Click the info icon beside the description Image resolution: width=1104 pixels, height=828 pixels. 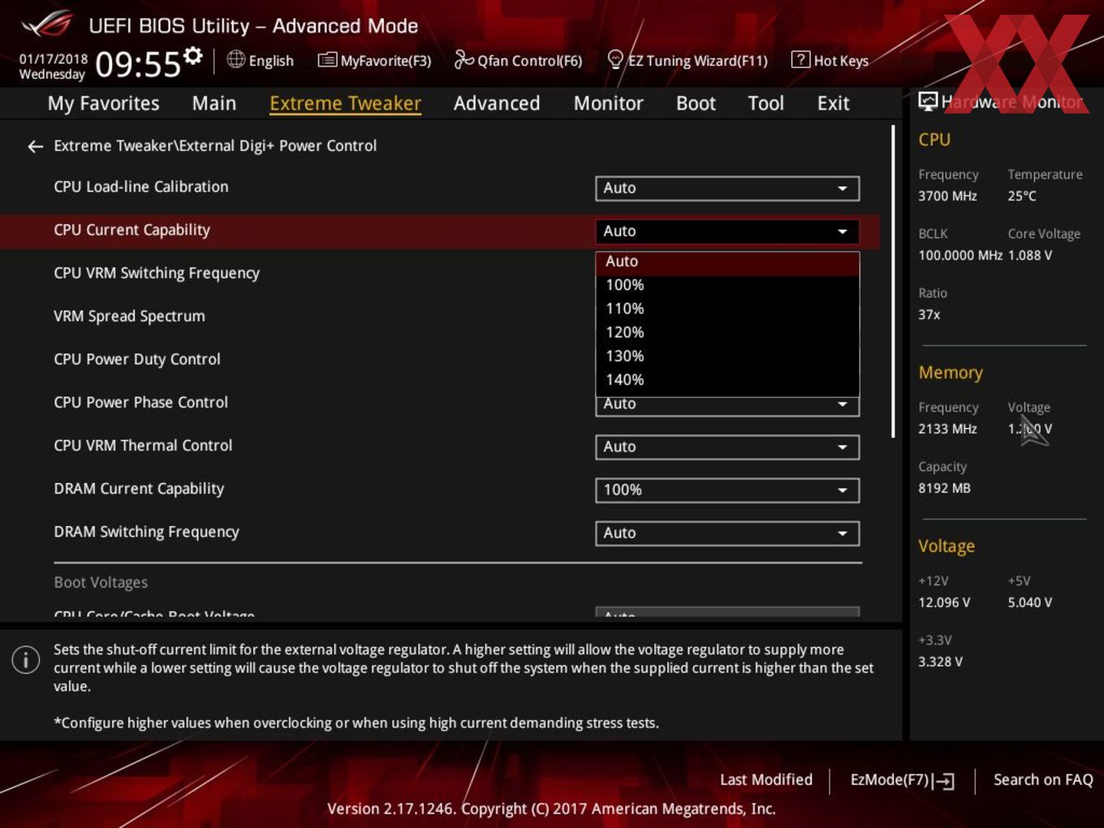click(26, 659)
